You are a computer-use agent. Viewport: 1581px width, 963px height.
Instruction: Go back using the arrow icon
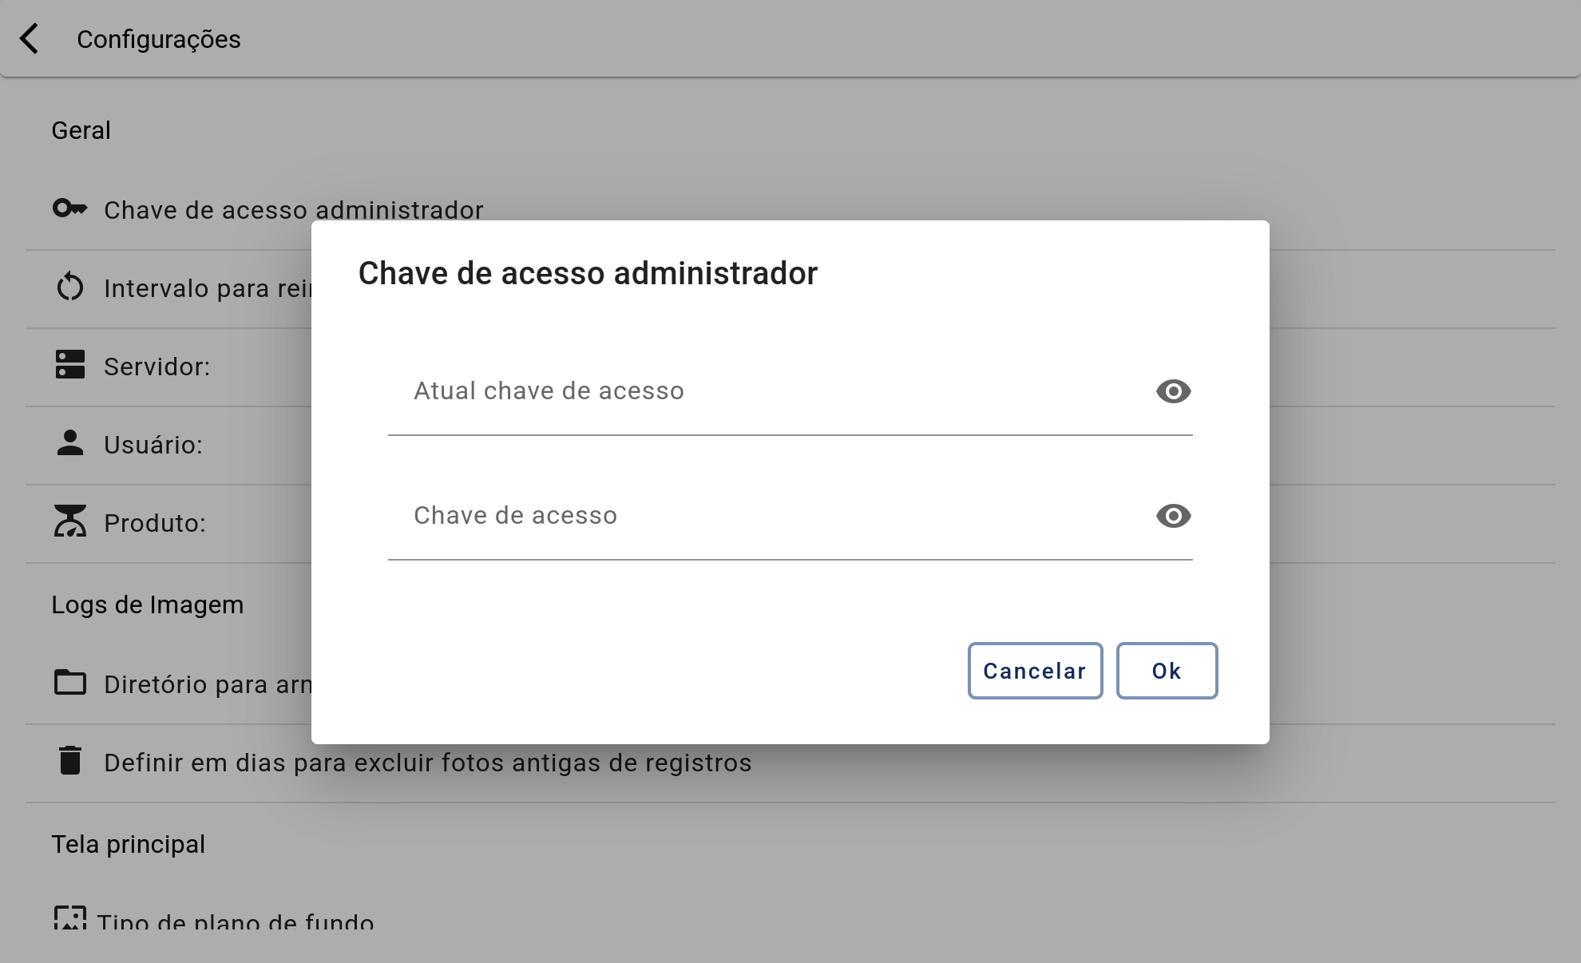[x=30, y=38]
